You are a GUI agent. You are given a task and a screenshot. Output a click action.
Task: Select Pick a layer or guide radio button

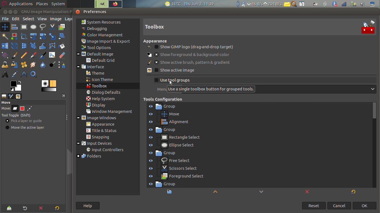[7, 121]
